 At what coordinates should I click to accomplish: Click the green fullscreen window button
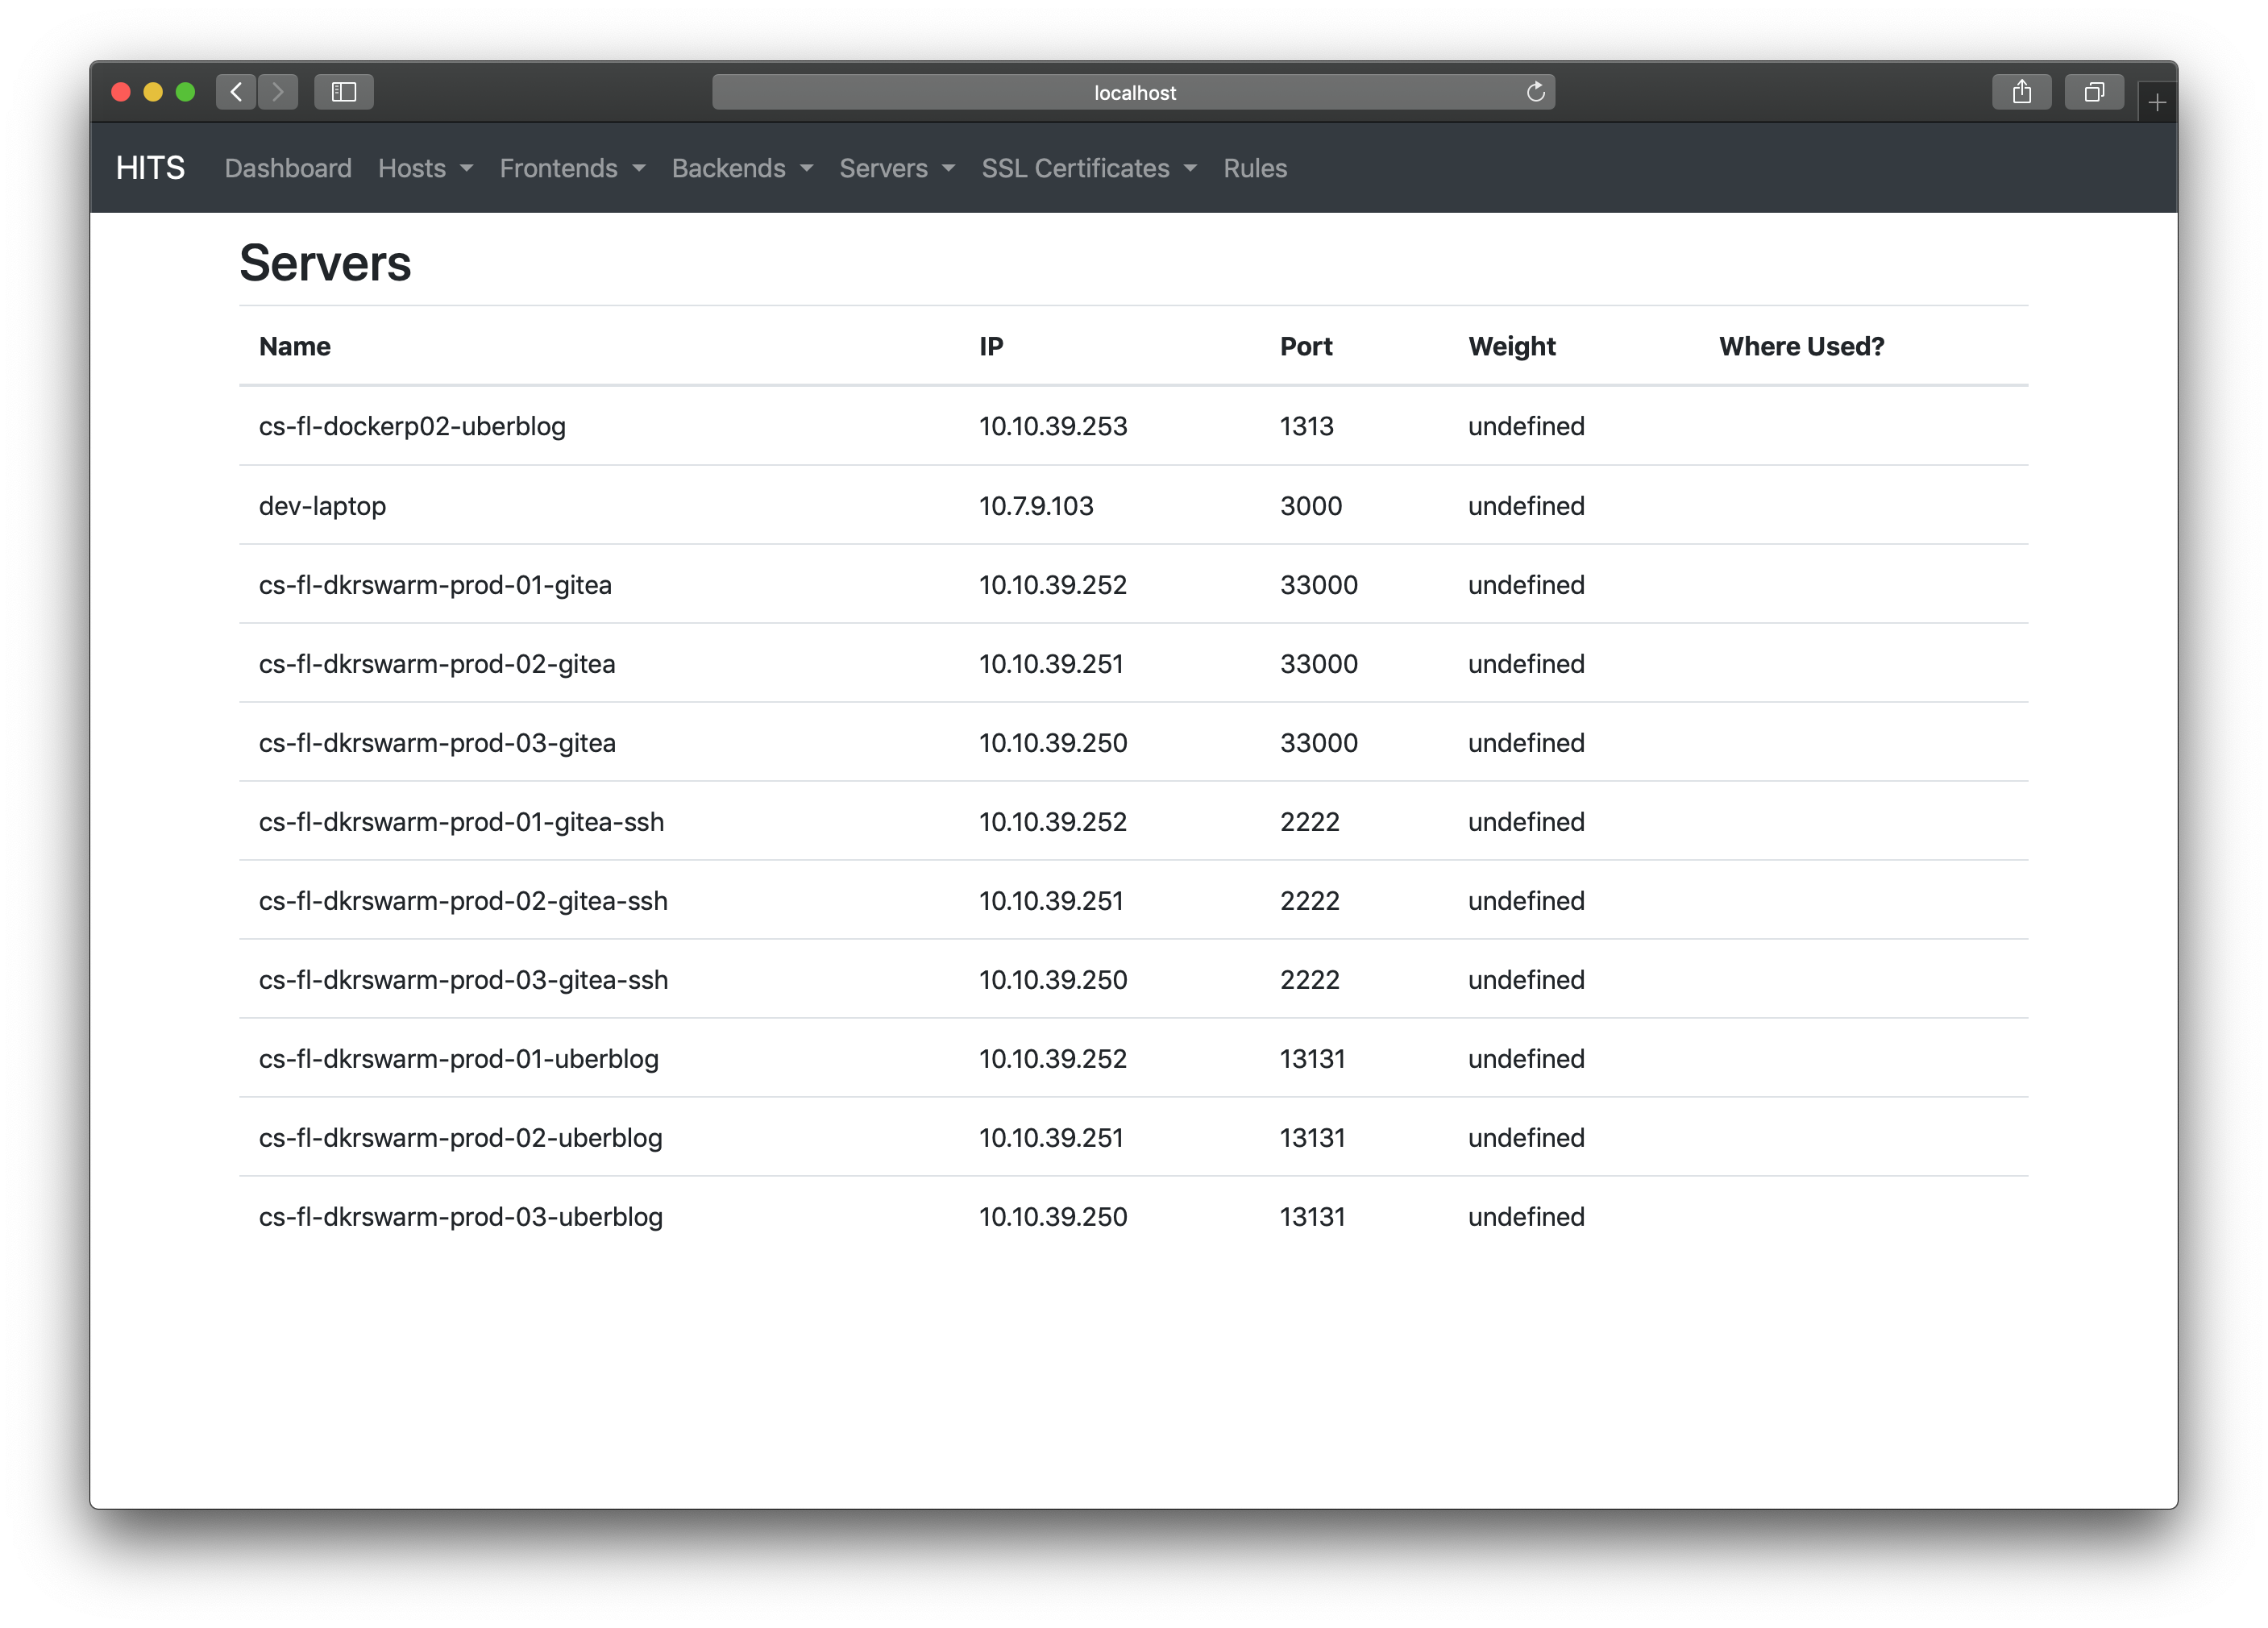coord(185,92)
